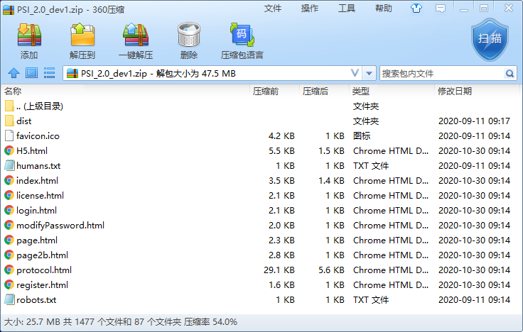The height and width of the screenshot is (332, 523).
Task: Open the 工具 (Tools) menu
Action: [x=347, y=9]
